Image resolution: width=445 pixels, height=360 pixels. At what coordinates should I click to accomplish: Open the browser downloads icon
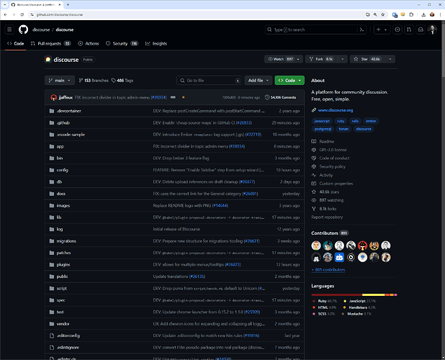tap(423, 14)
